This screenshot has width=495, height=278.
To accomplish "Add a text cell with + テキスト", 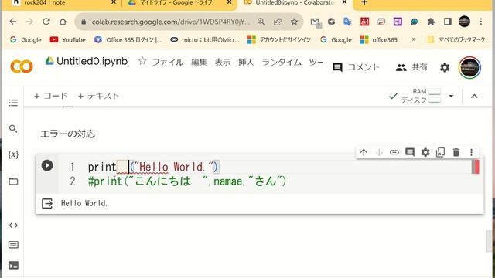I will point(98,96).
